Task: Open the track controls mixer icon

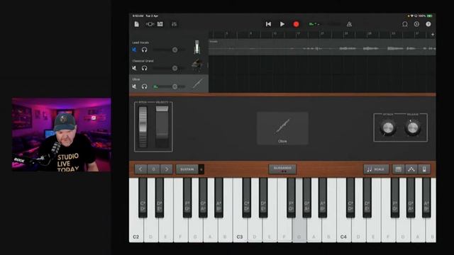Action: pyautogui.click(x=174, y=24)
